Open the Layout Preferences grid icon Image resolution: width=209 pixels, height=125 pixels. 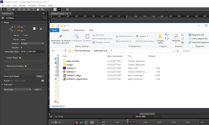pyautogui.click(x=68, y=9)
